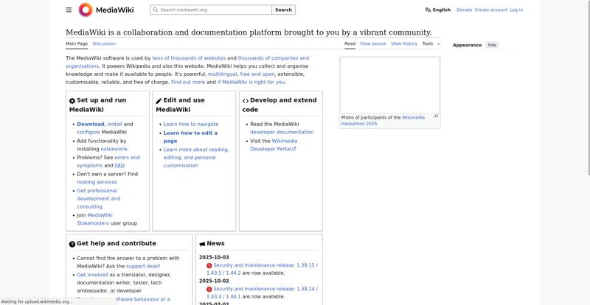Image resolution: width=590 pixels, height=305 pixels.
Task: Expand the Tools dropdown menu
Action: pos(431,43)
